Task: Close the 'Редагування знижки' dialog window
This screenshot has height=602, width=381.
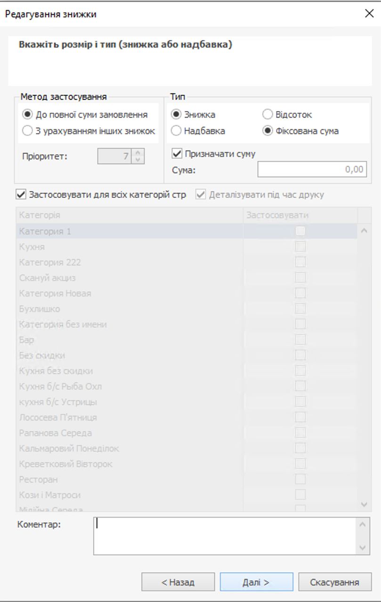Action: (369, 14)
